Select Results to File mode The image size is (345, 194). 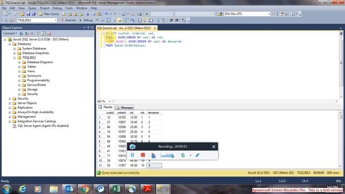pos(151,20)
